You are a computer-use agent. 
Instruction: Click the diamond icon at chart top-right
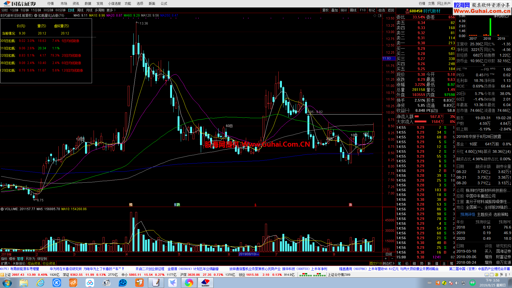pyautogui.click(x=375, y=15)
